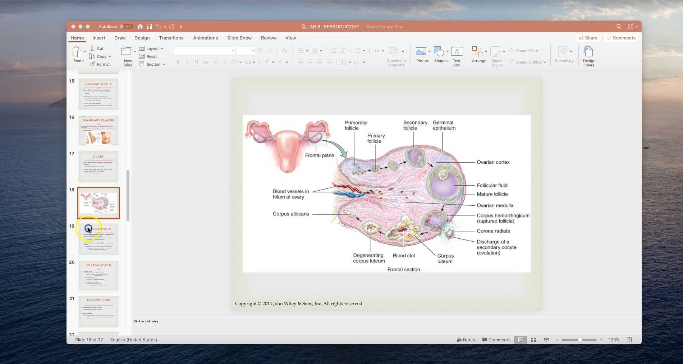
Task: Open the Picture insert tool
Action: tap(421, 52)
